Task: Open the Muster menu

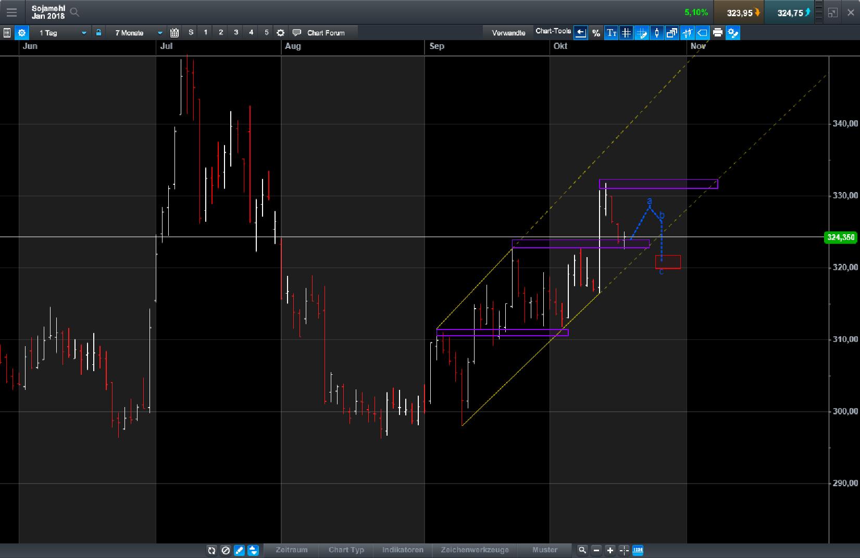Action: [x=544, y=550]
